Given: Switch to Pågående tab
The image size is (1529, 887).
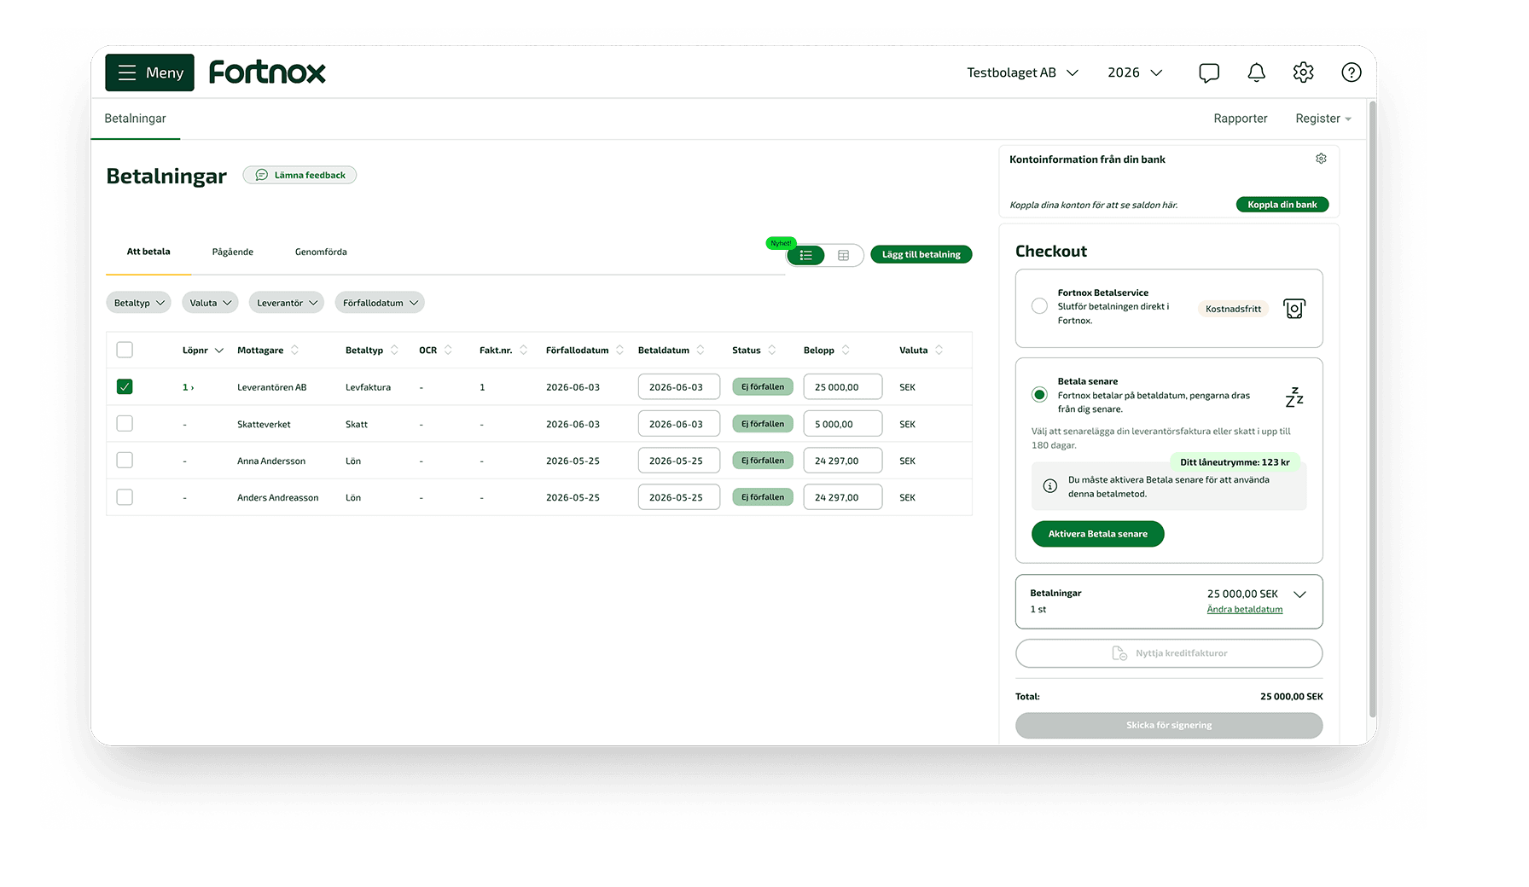Looking at the screenshot, I should coord(233,252).
